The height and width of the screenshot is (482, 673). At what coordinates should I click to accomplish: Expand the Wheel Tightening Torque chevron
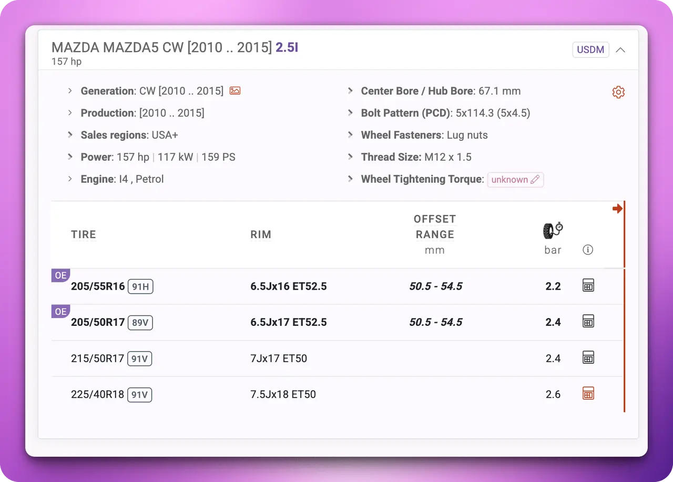pyautogui.click(x=350, y=179)
